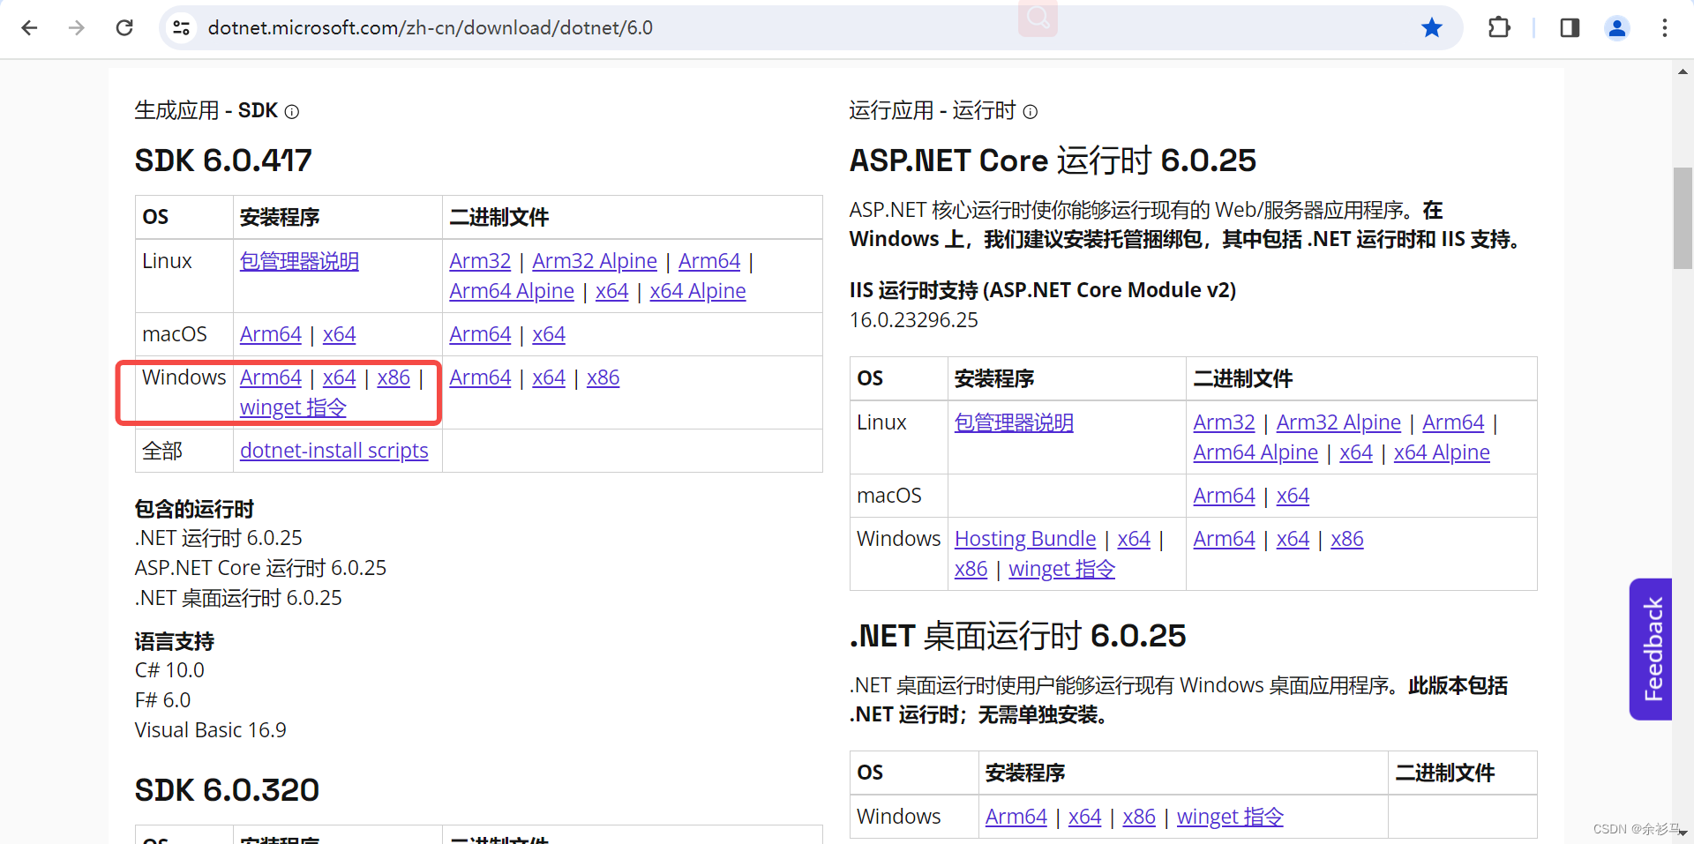Download SDK 6.0.417 macOS x64 installer
The image size is (1694, 844).
point(340,334)
